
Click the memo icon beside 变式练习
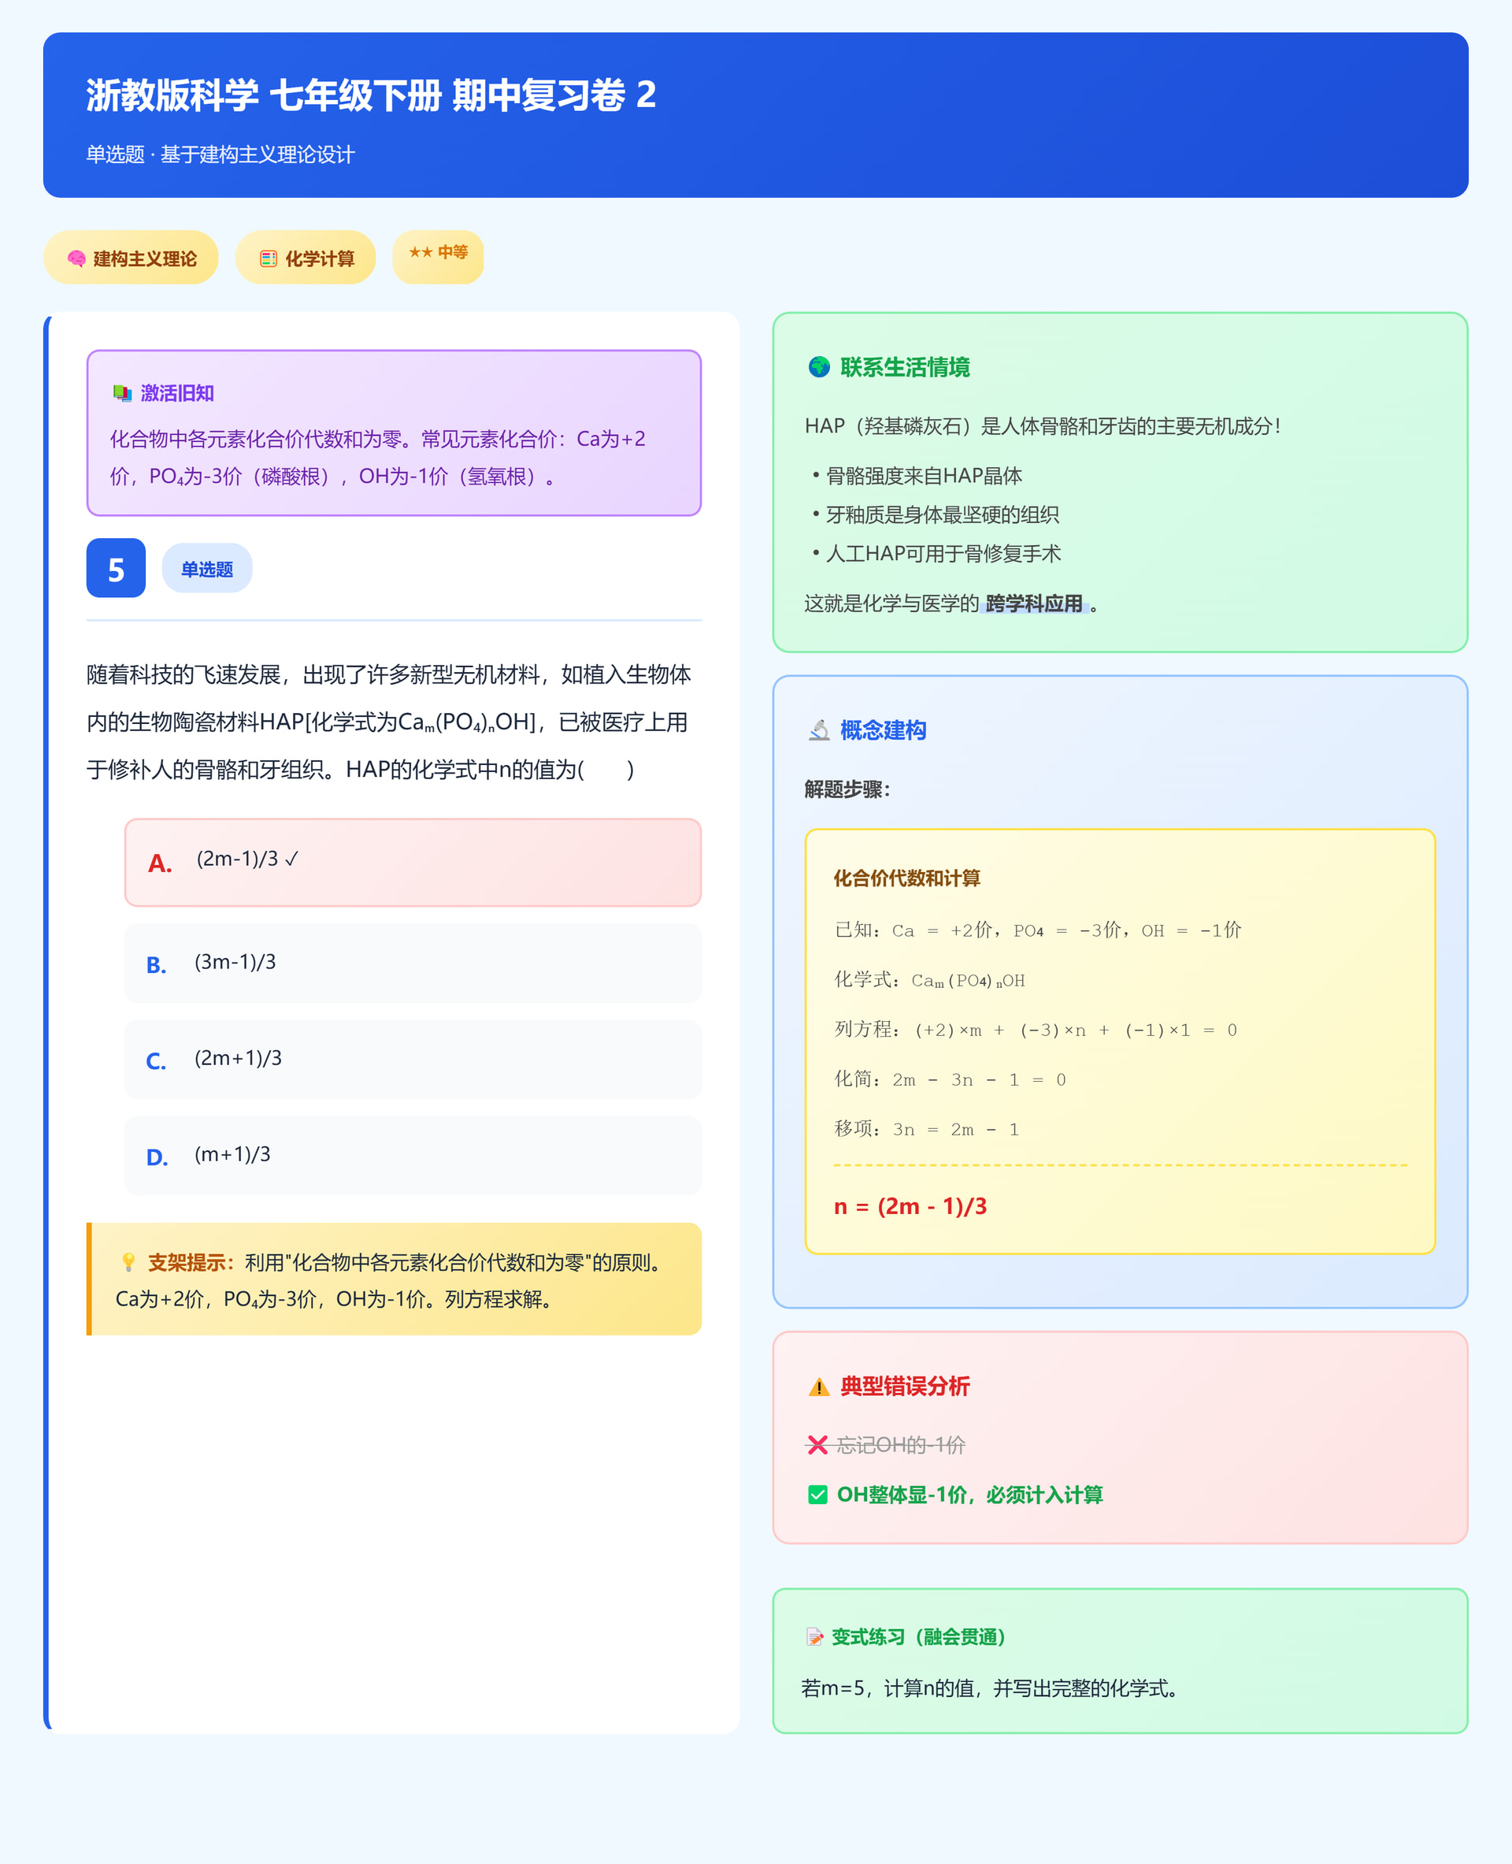pos(814,1636)
